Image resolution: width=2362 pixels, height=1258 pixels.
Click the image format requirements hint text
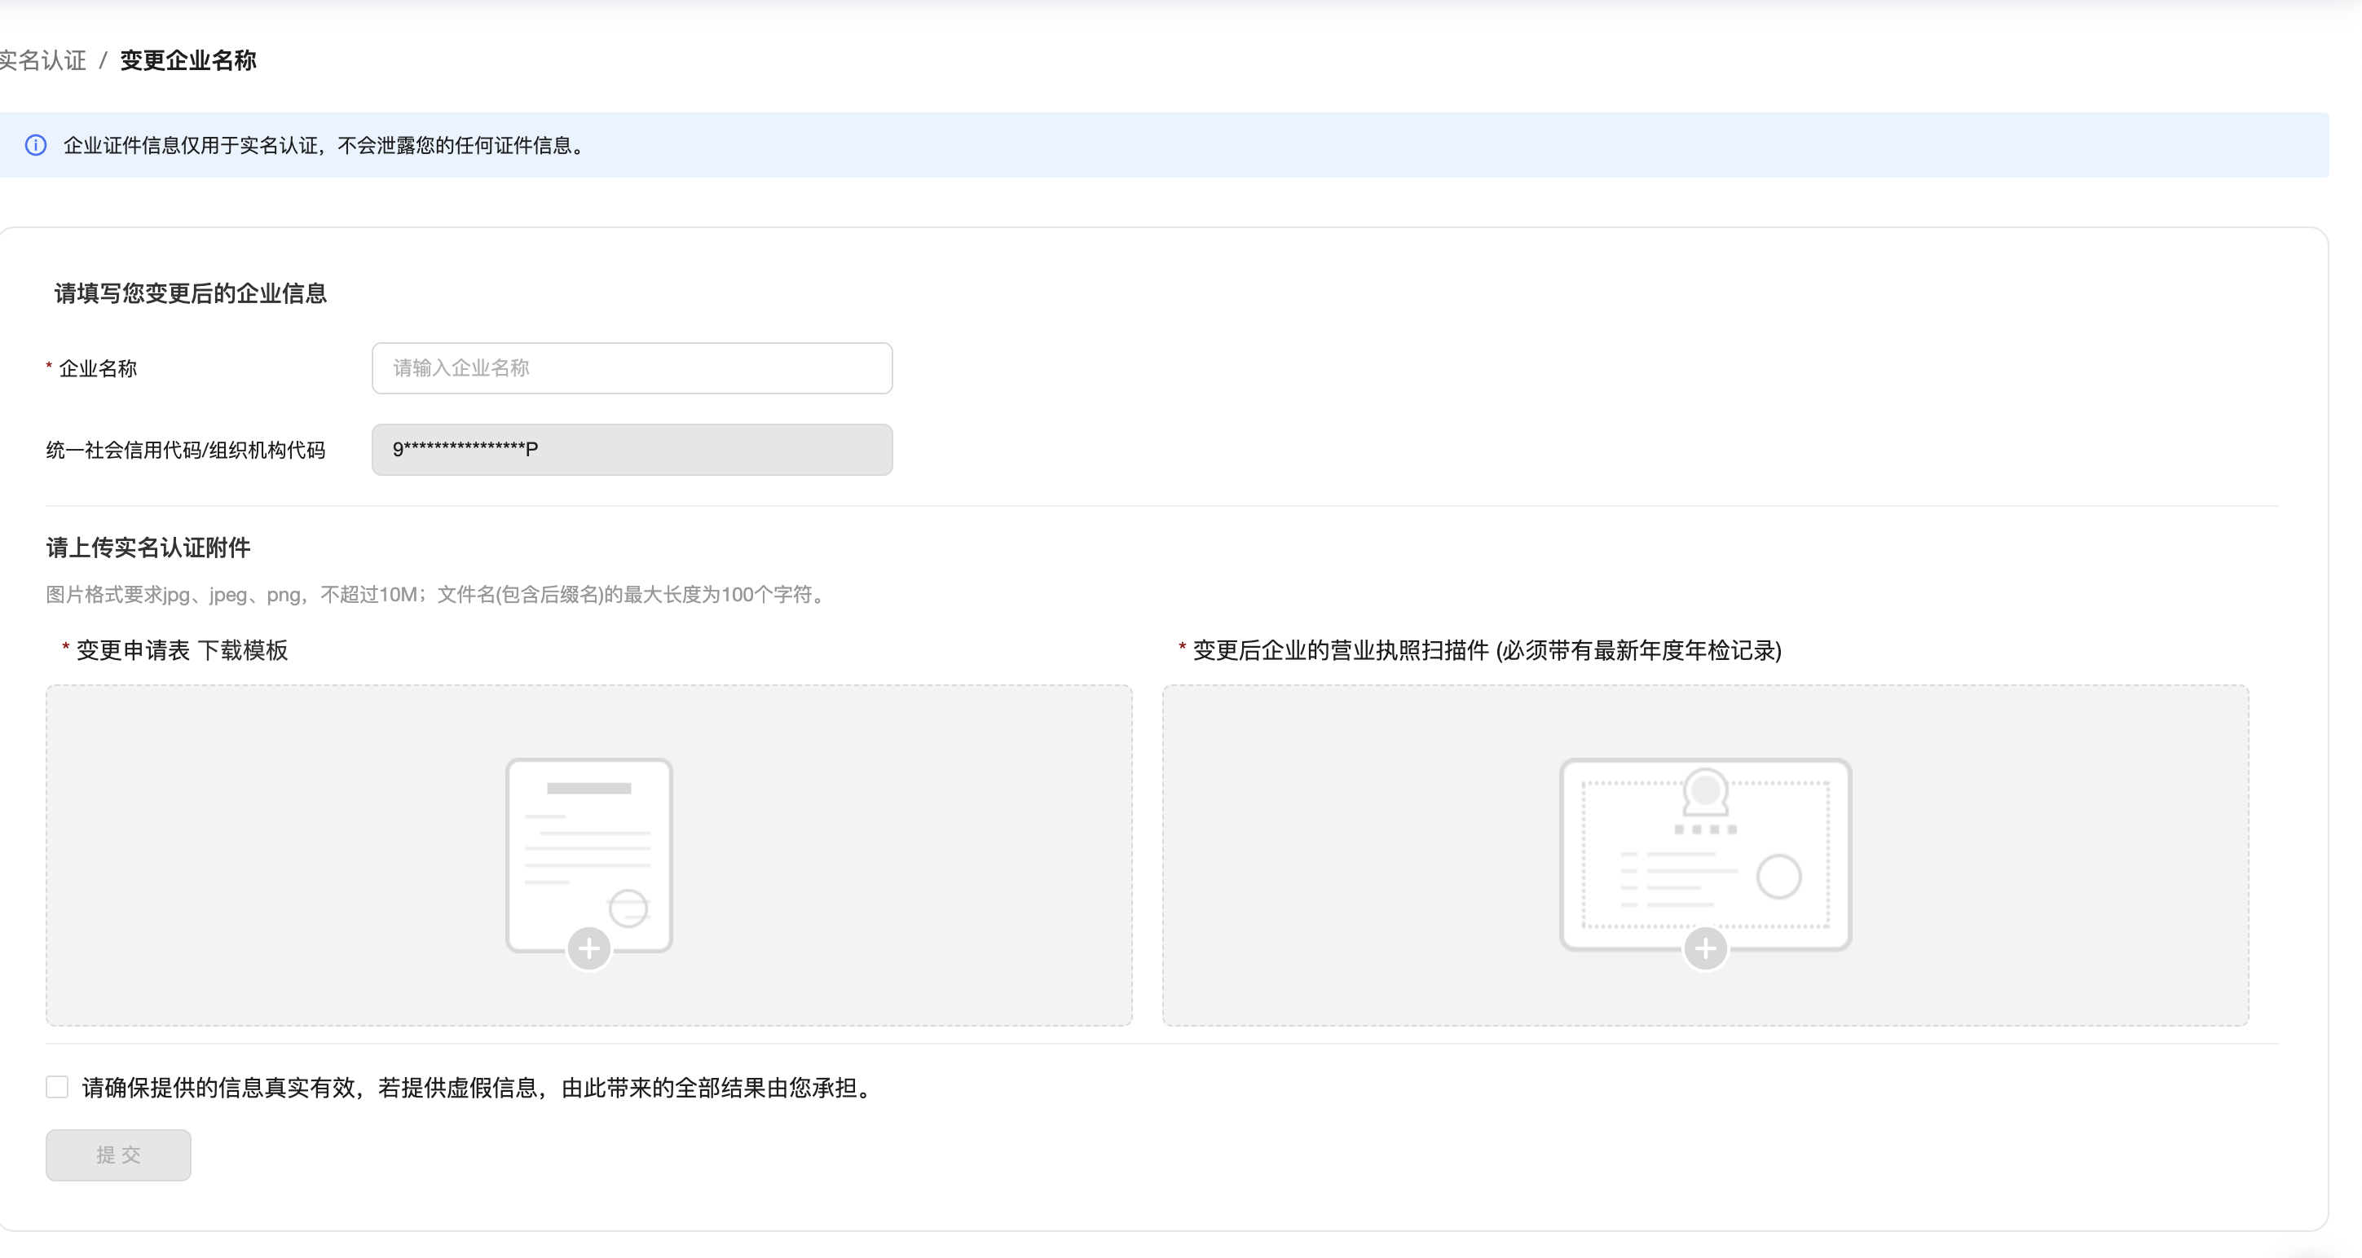(437, 594)
